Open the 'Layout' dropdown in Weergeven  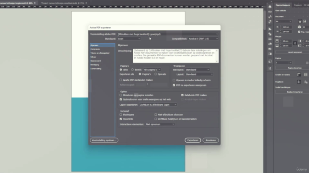(x=199, y=74)
